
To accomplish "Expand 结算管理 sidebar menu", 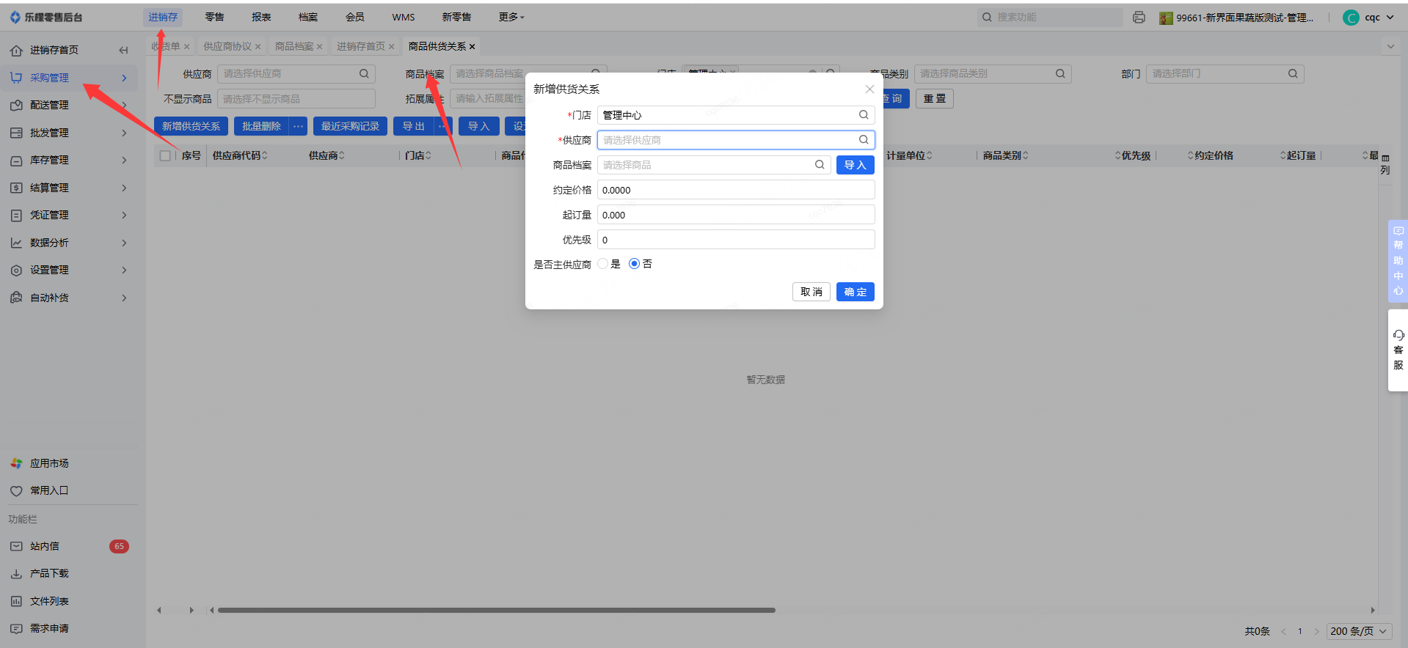I will [70, 188].
